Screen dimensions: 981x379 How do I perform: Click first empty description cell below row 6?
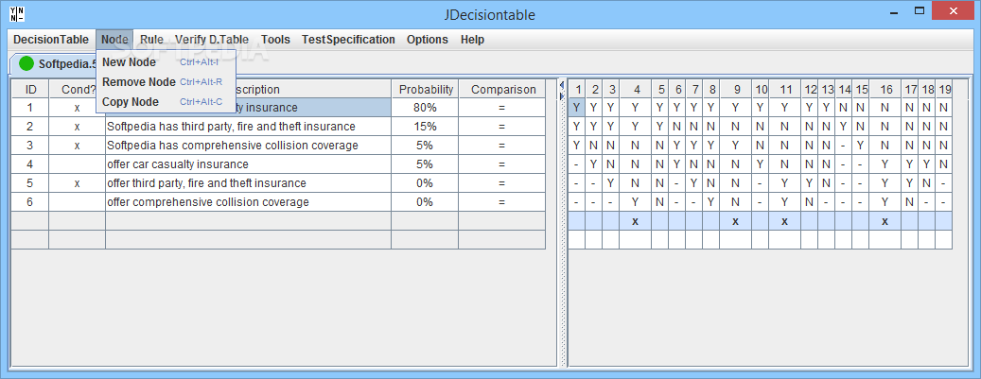249,221
